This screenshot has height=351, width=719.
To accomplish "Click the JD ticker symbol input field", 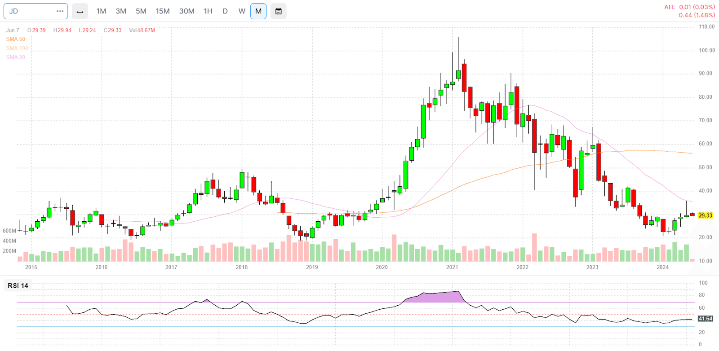I will pyautogui.click(x=36, y=11).
